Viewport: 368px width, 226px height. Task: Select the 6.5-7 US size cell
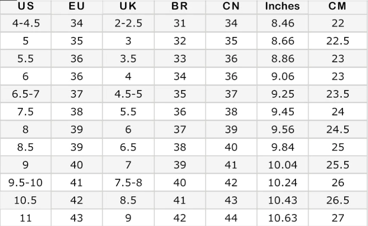click(x=26, y=94)
